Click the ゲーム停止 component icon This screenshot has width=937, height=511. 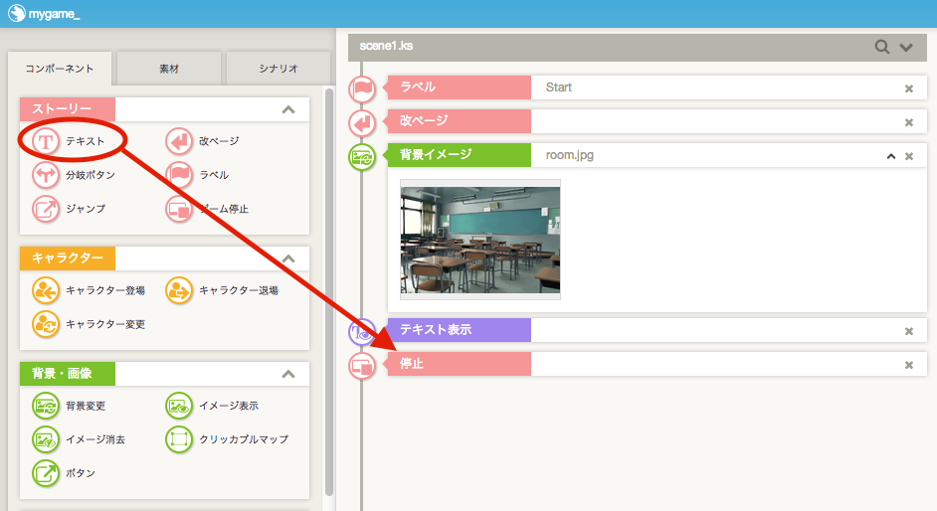click(179, 209)
